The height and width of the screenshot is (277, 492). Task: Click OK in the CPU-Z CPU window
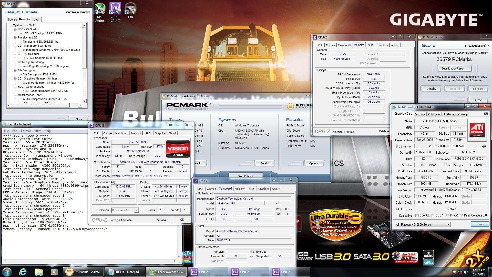pos(182,220)
